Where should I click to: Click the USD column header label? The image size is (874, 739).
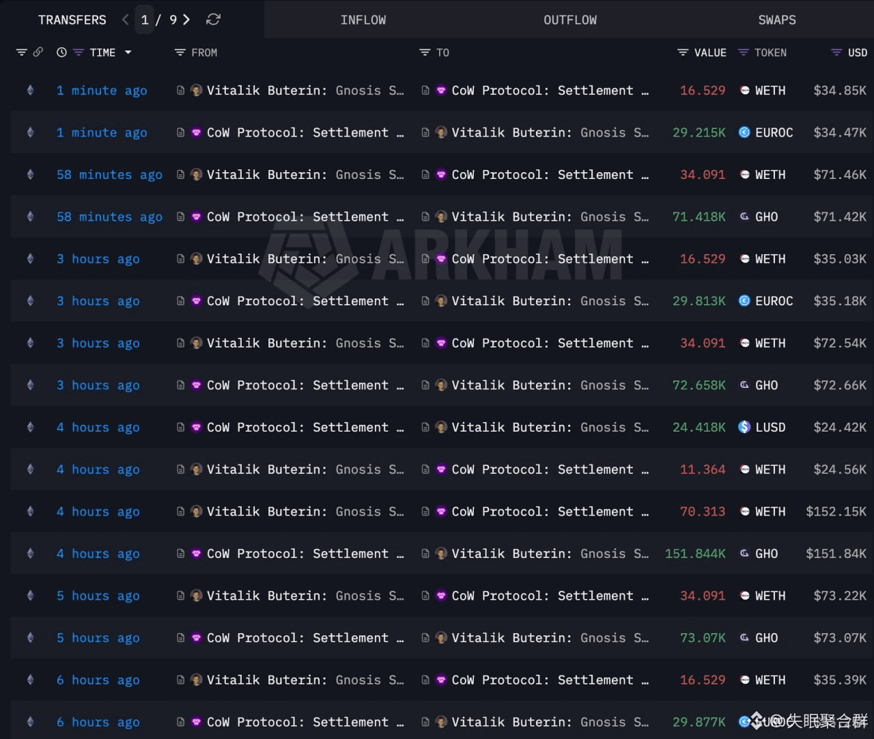coord(858,53)
